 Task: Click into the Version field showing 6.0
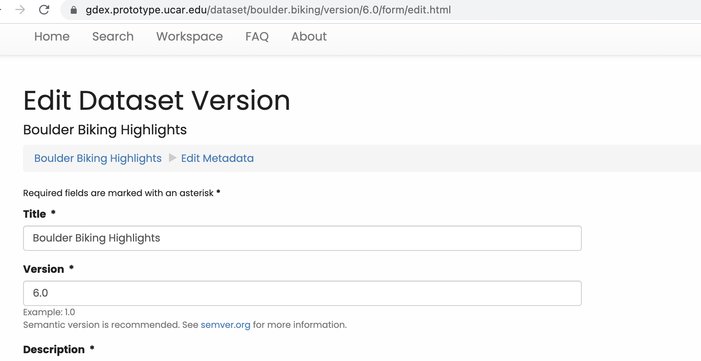pos(302,293)
